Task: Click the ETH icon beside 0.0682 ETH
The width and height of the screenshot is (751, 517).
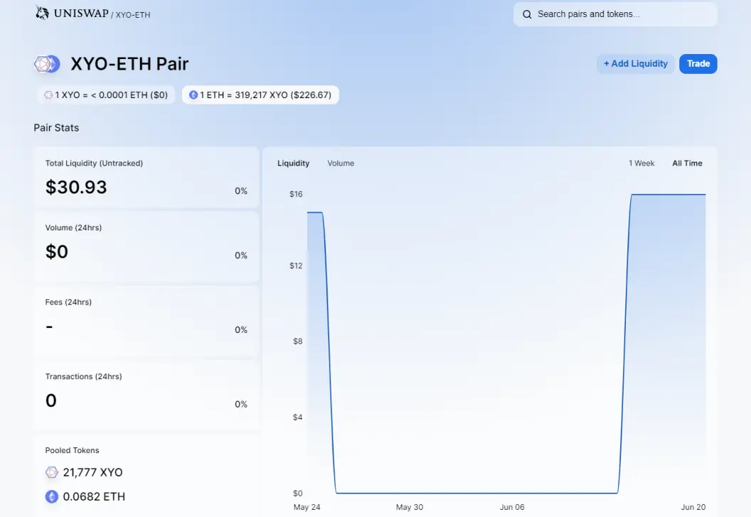Action: 52,496
